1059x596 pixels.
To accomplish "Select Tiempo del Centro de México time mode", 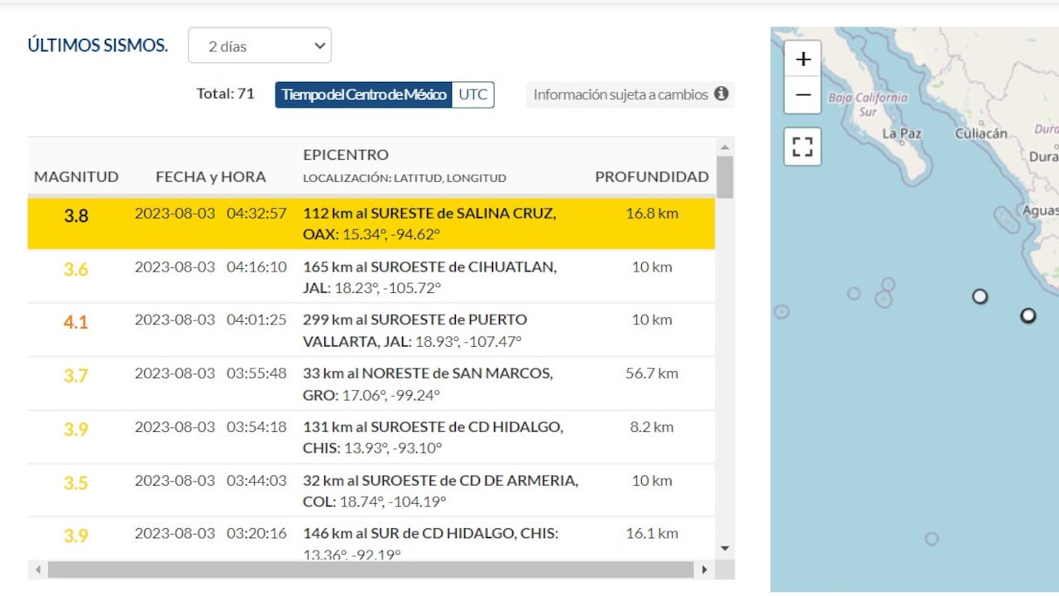I will point(363,94).
